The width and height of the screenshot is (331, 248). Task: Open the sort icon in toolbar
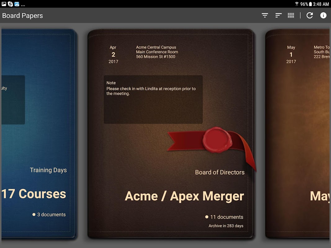click(279, 15)
